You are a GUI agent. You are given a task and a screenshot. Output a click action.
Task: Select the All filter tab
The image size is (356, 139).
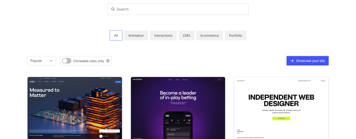pyautogui.click(x=116, y=36)
